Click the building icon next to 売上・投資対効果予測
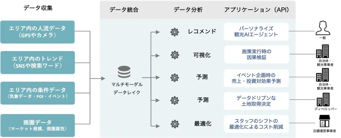Viewport: 341px width, 138px height. [323, 75]
